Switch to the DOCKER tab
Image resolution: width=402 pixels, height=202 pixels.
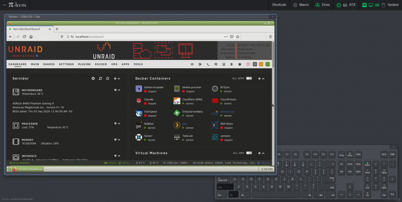coord(101,64)
